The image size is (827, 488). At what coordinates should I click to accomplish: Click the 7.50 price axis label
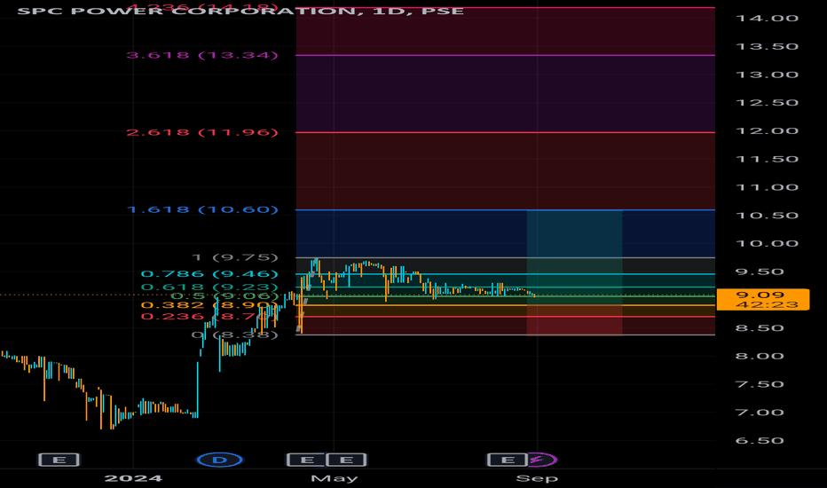click(760, 384)
